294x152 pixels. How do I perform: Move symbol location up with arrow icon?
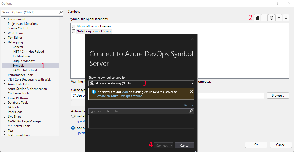pos(279,18)
